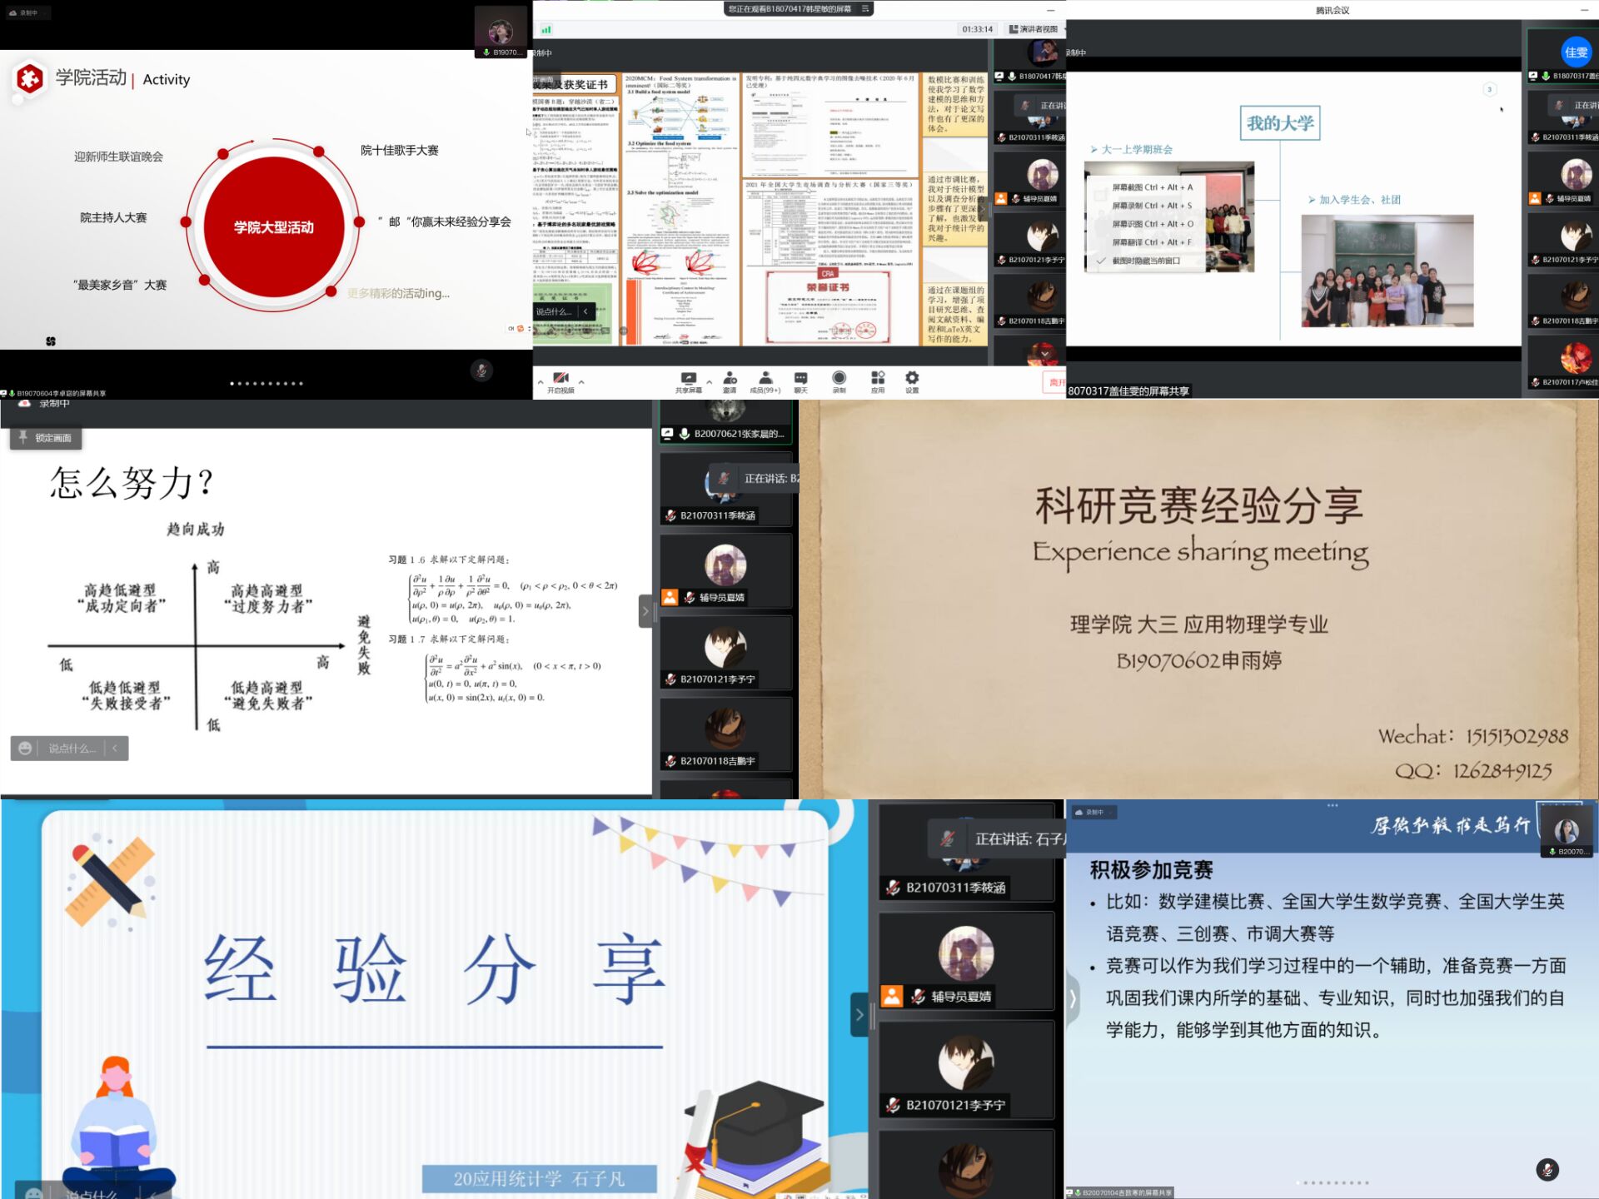Open the 成员(99+) members list
The height and width of the screenshot is (1199, 1599).
point(765,378)
